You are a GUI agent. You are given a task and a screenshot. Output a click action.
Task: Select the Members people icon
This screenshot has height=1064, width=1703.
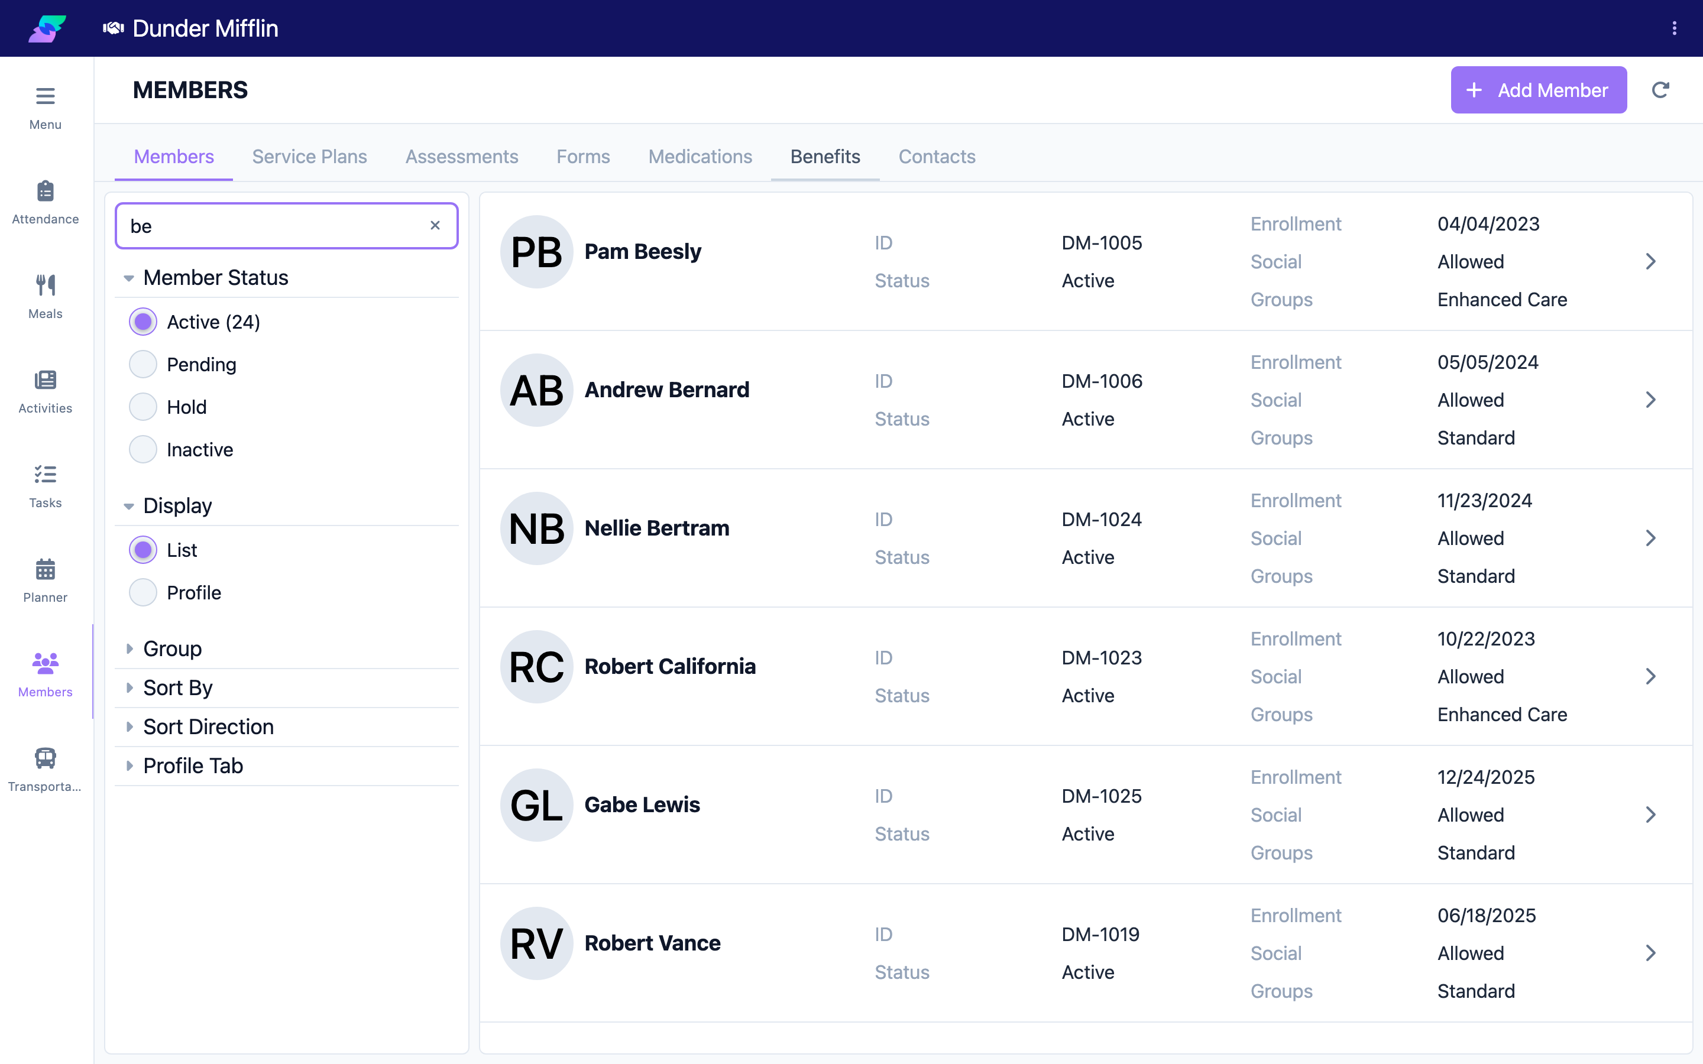click(45, 663)
